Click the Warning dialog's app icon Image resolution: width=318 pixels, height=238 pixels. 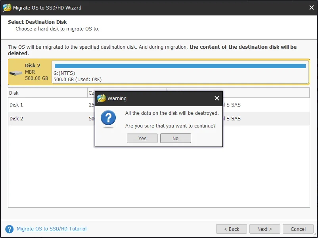pyautogui.click(x=102, y=98)
